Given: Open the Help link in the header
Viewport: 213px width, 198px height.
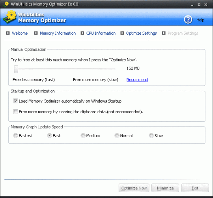Looking at the screenshot, I should click(x=200, y=20).
